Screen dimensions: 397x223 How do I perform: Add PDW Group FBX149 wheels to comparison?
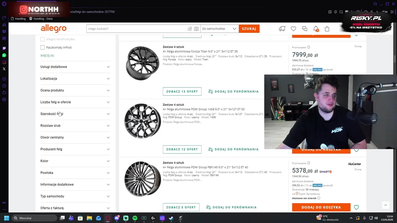[231, 207]
